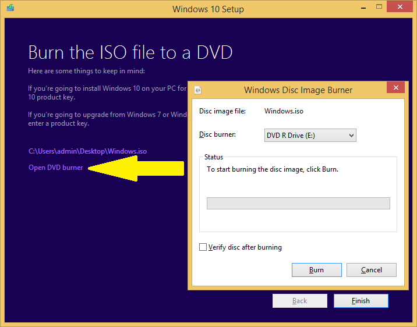The width and height of the screenshot is (417, 327).
Task: Close the Windows Disc Image Burner dialog
Action: point(395,87)
